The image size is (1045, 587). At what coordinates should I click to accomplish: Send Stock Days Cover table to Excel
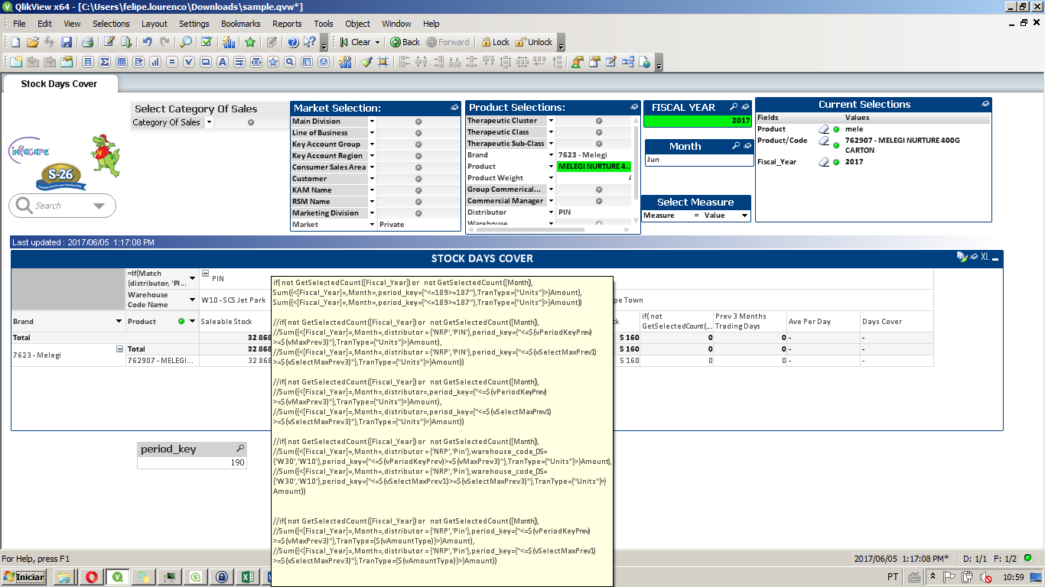[985, 258]
